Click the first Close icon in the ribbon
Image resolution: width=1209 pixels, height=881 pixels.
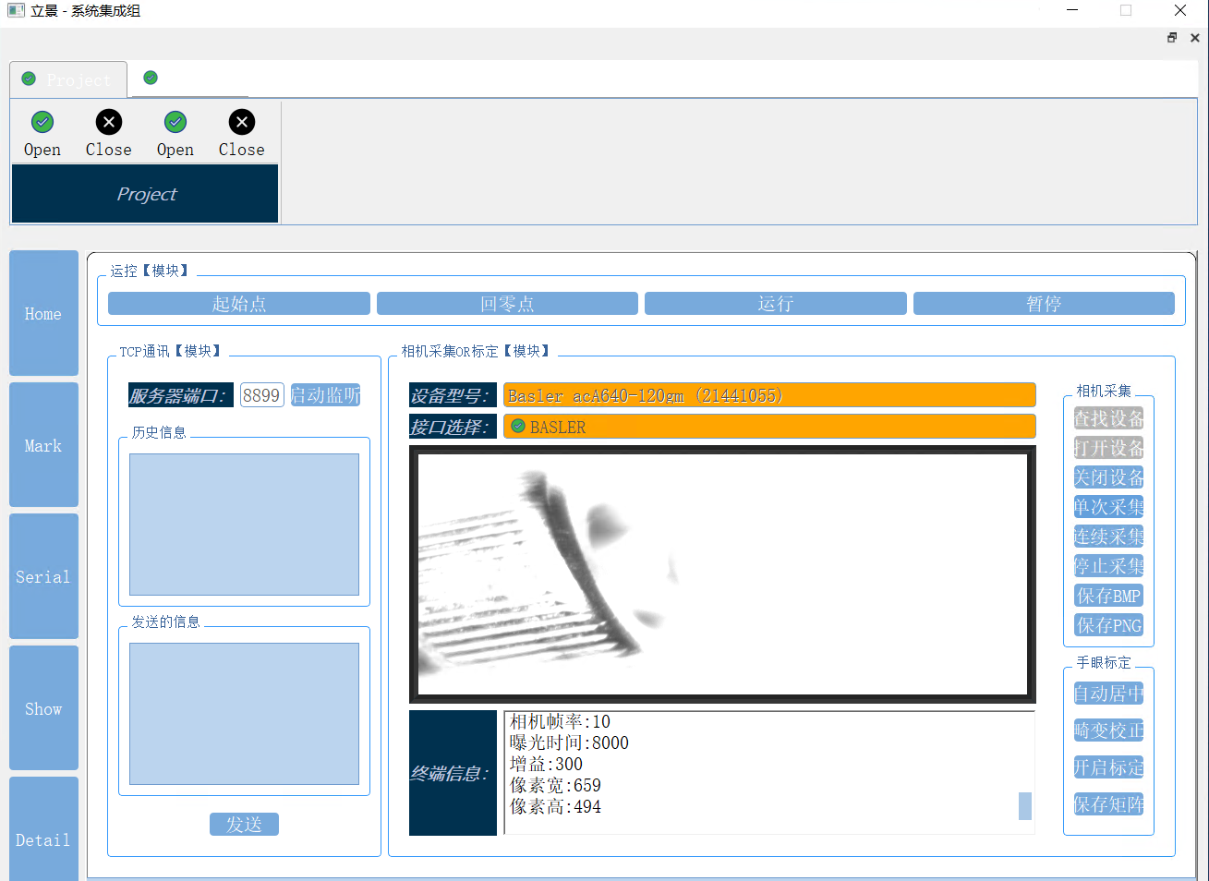(x=109, y=122)
